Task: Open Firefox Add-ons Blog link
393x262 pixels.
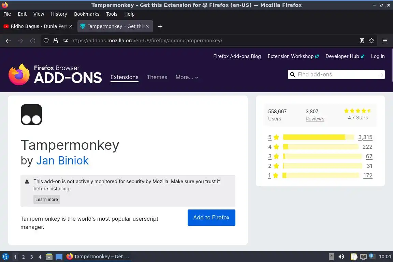Action: tap(237, 56)
